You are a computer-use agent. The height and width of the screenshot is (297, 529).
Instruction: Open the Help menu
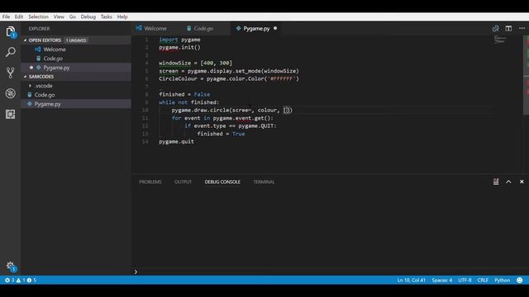(x=122, y=16)
